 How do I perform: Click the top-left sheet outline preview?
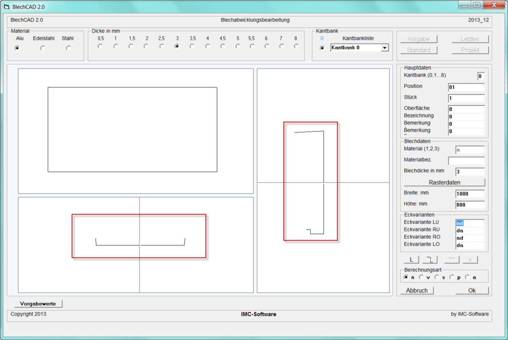(x=136, y=131)
